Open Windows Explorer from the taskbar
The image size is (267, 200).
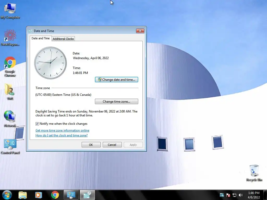pyautogui.click(x=23, y=195)
